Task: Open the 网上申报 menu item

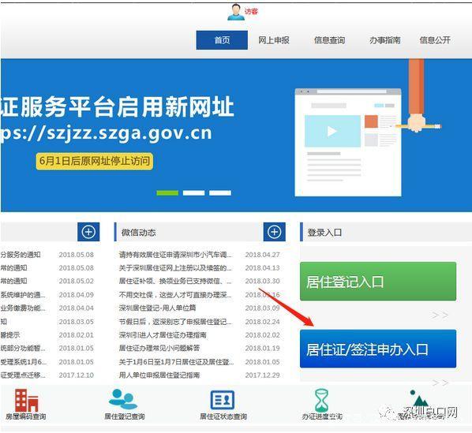Action: [x=274, y=40]
